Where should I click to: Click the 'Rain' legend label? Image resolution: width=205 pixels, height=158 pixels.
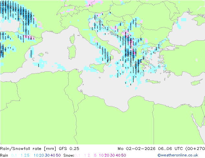[x=4, y=155]
